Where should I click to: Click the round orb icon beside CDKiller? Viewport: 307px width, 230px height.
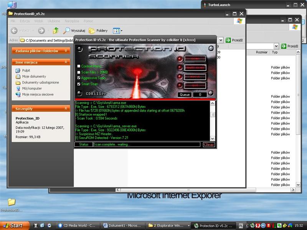79,93
